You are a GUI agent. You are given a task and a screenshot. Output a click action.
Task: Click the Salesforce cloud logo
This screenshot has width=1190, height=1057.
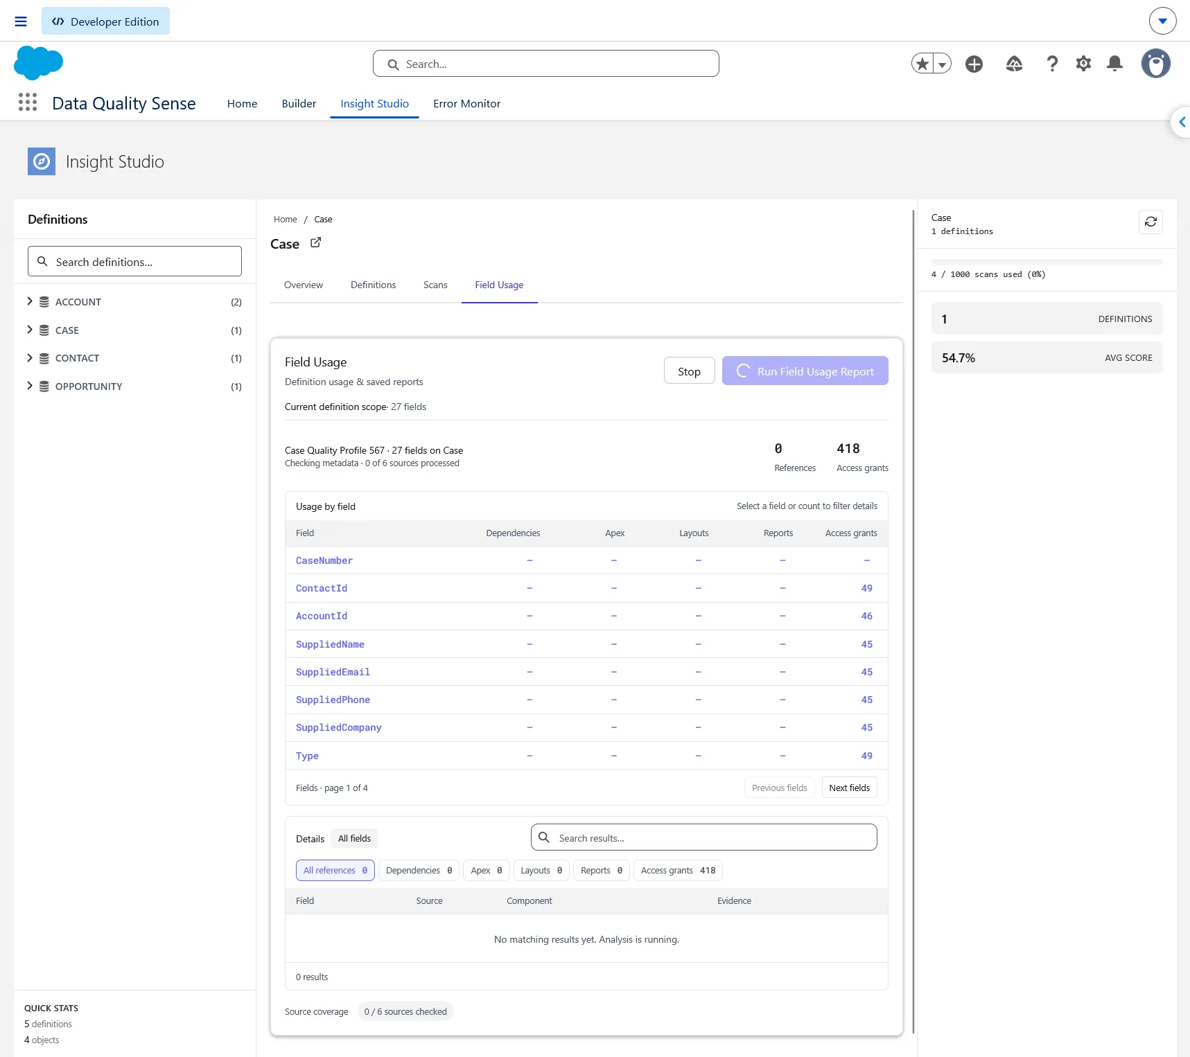click(x=39, y=63)
